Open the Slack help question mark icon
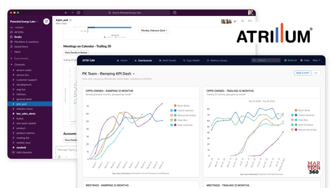The image size is (334, 188). pyautogui.click(x=175, y=13)
